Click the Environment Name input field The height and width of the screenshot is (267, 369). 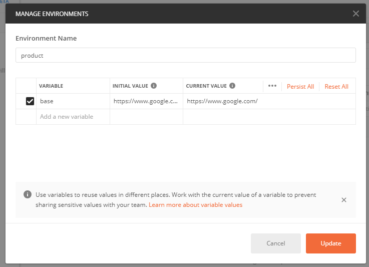(185, 56)
